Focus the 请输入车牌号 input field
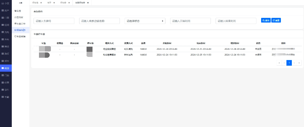The width and height of the screenshot is (304, 127). point(54,21)
